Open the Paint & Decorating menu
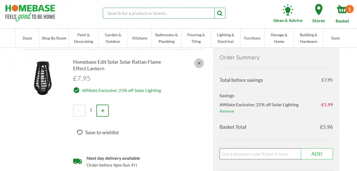The image size is (357, 171). point(83,38)
